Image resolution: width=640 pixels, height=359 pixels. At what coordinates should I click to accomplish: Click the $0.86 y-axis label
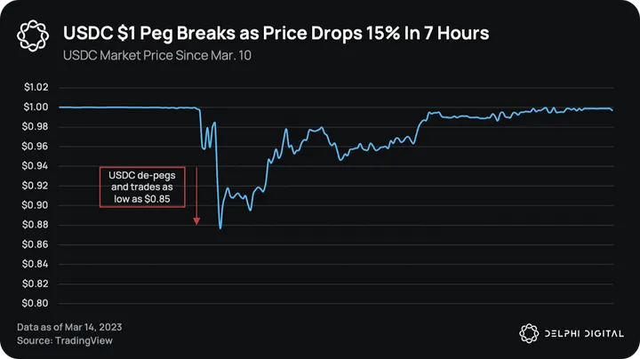pyautogui.click(x=36, y=244)
